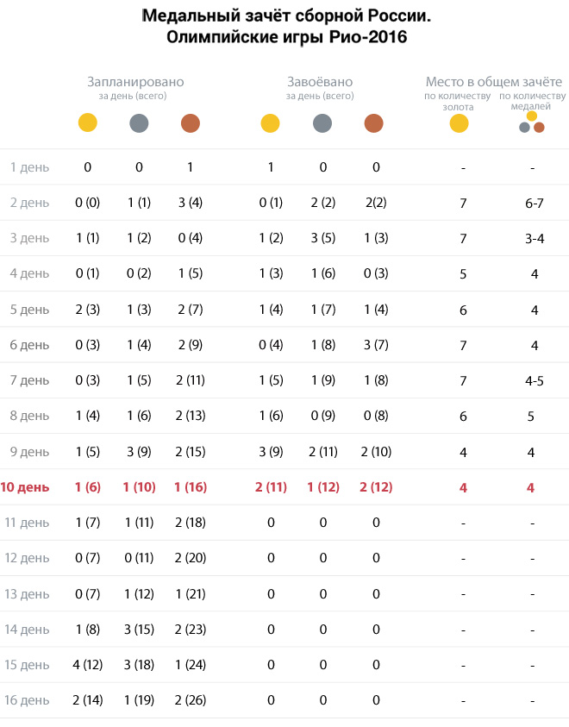Viewport: 569px width, 727px height.
Task: Click the red '1 (6)' cell in 10 день row
Action: [x=88, y=487]
